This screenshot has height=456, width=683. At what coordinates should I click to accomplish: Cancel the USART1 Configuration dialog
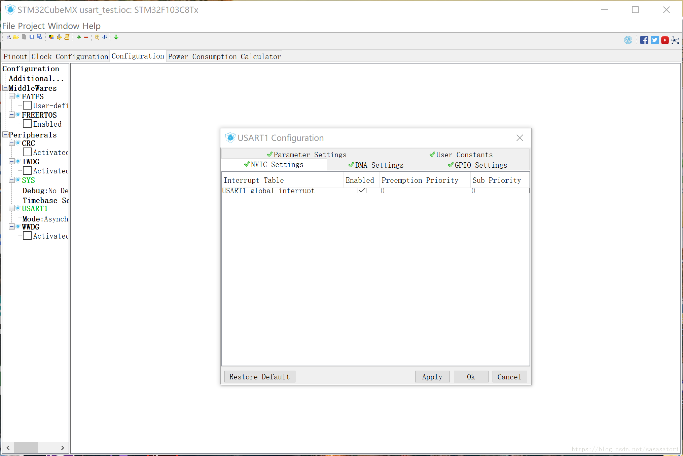(x=510, y=377)
